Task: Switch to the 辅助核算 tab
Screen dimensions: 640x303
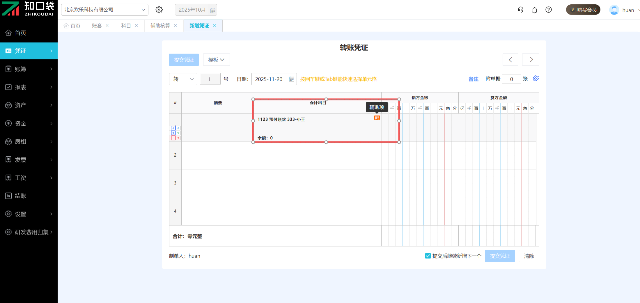Action: (x=160, y=26)
